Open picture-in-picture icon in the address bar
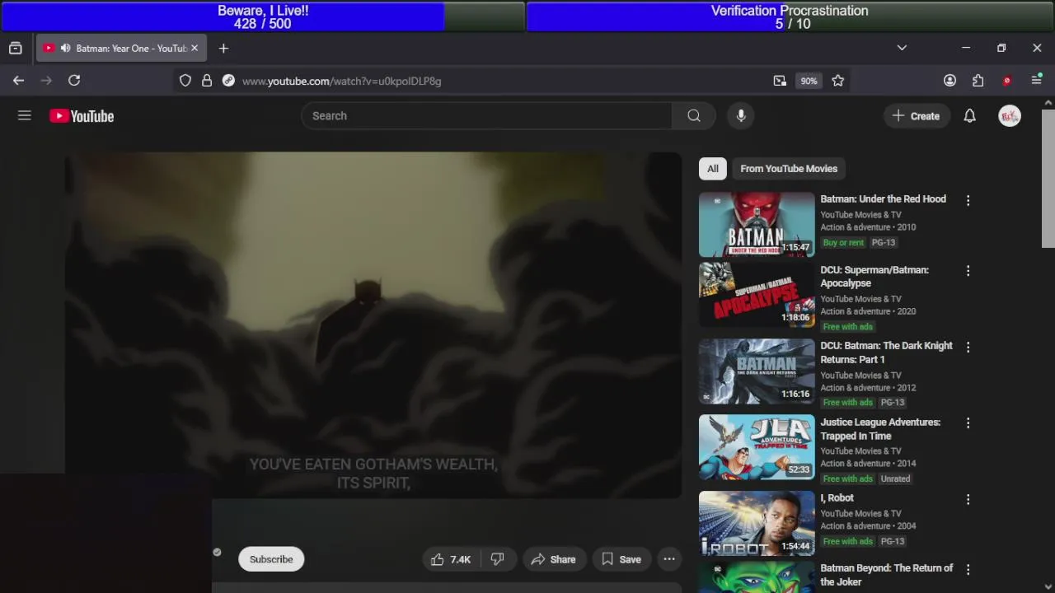 (x=780, y=81)
